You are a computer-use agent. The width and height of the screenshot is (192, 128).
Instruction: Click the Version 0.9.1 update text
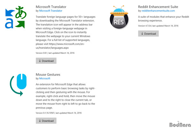(55, 53)
